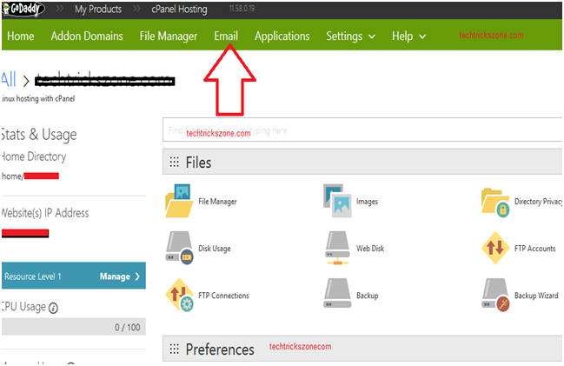The image size is (564, 366).
Task: Click the Manage link for Resource Level
Action: [x=119, y=276]
